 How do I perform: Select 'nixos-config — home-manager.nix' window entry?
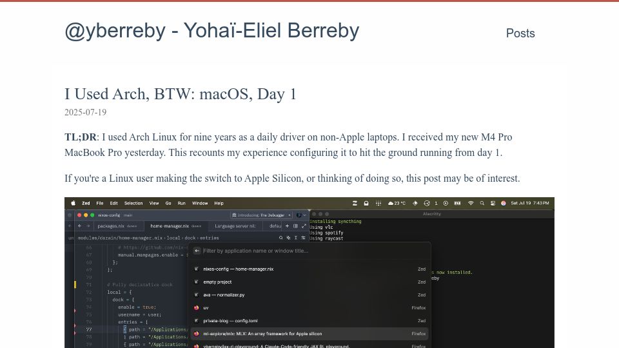tap(309, 269)
